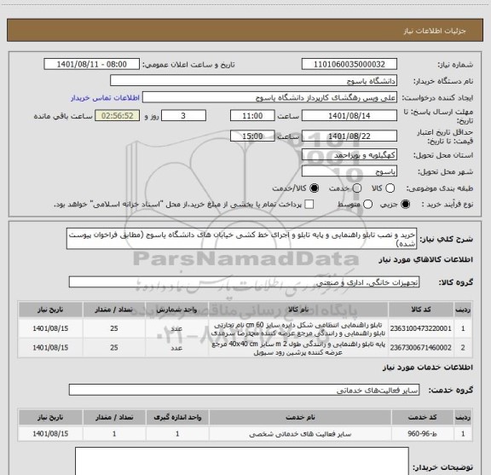The height and width of the screenshot is (475, 491).
Task: Click the page title جزئیات اطلاعات نیاز
Action: [435, 31]
